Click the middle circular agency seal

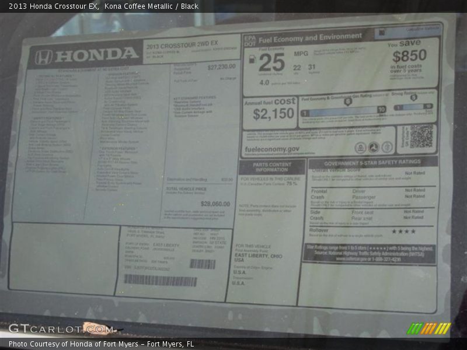[x=374, y=147]
